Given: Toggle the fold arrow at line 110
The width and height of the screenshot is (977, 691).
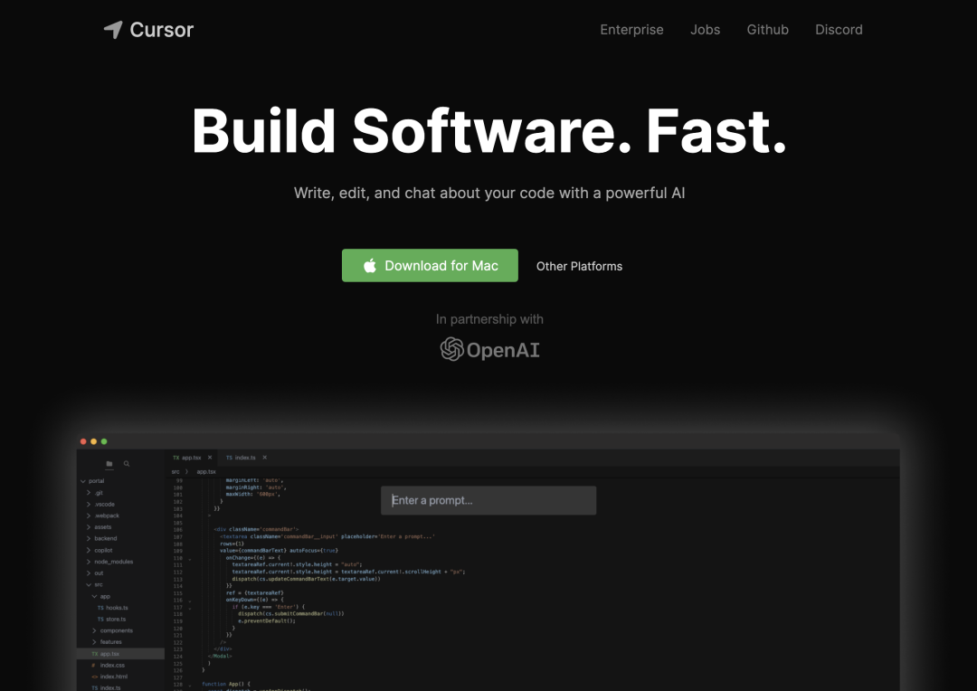Looking at the screenshot, I should pos(189,559).
